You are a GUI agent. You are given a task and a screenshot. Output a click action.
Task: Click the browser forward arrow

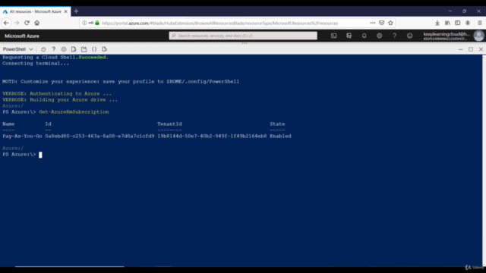click(17, 23)
